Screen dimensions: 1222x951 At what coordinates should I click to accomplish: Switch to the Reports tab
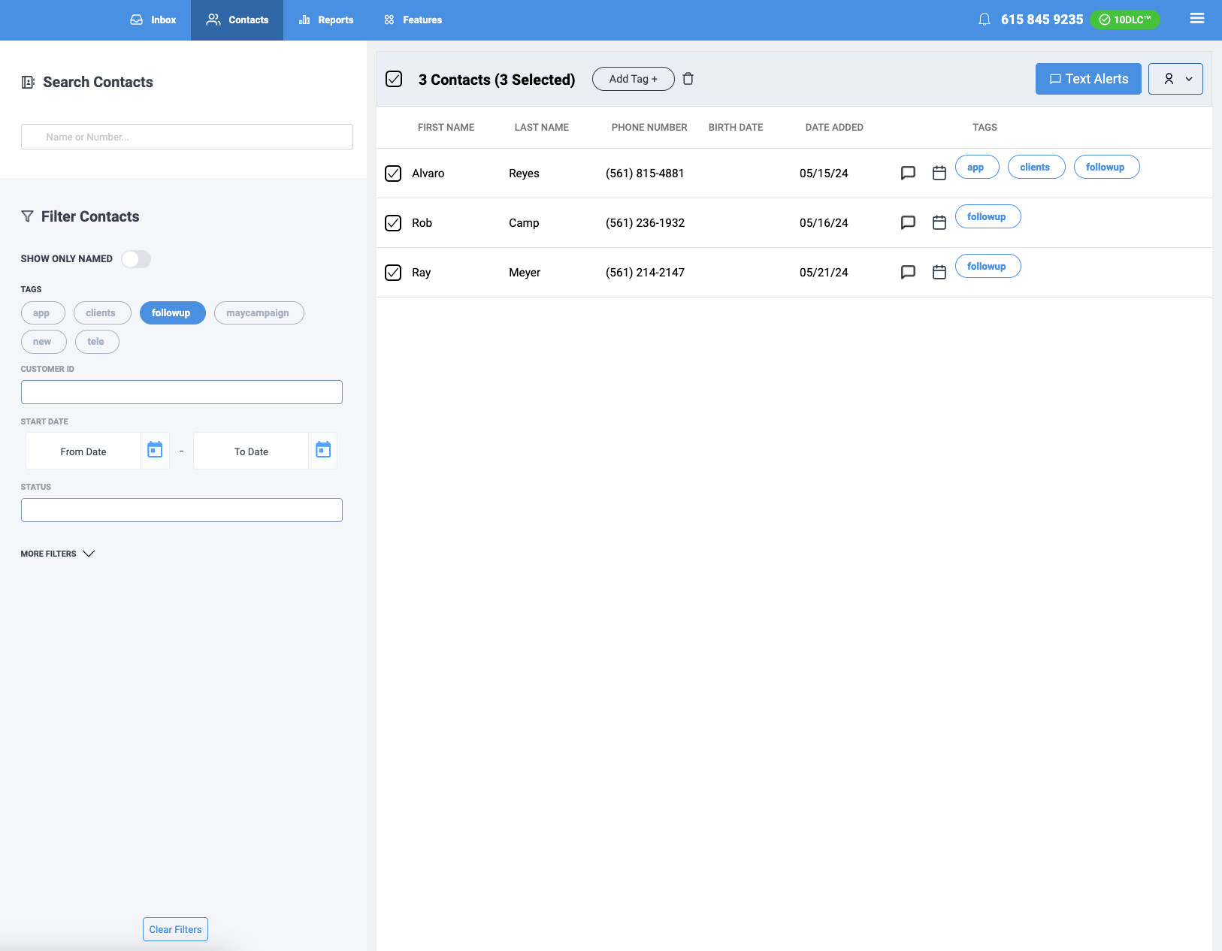click(326, 20)
